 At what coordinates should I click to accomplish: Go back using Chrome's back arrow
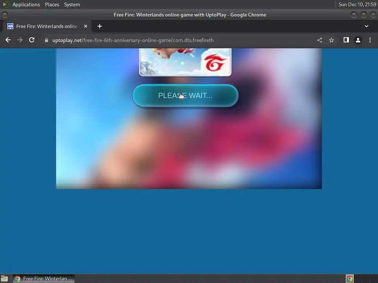(x=8, y=40)
